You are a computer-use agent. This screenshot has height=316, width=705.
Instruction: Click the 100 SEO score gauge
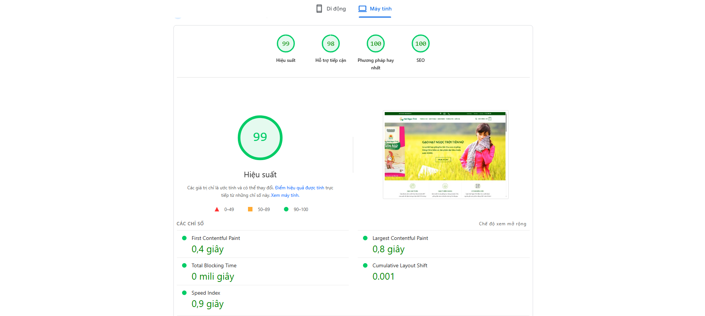point(421,44)
